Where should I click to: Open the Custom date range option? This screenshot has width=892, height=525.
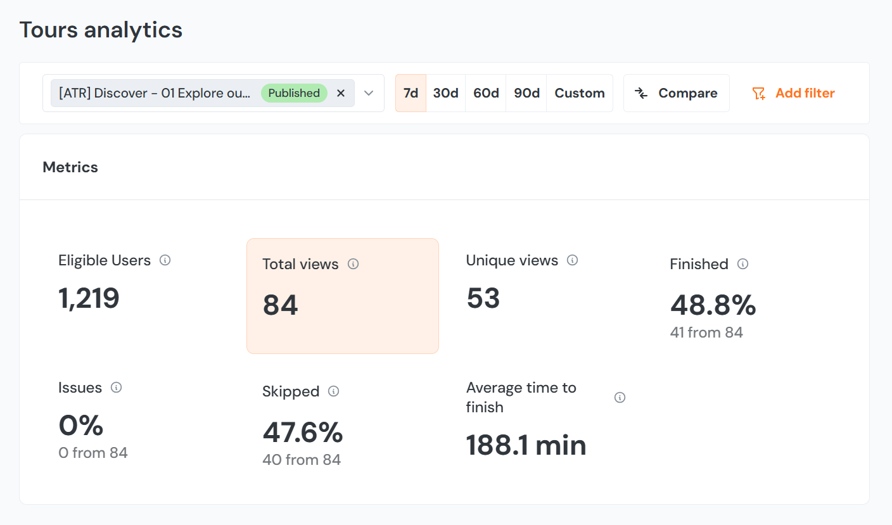click(580, 93)
